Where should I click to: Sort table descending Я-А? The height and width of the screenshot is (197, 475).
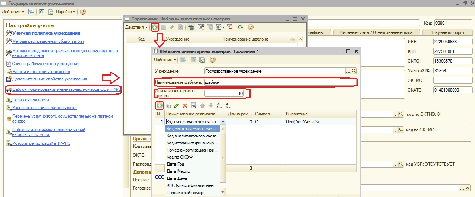coord(228,106)
